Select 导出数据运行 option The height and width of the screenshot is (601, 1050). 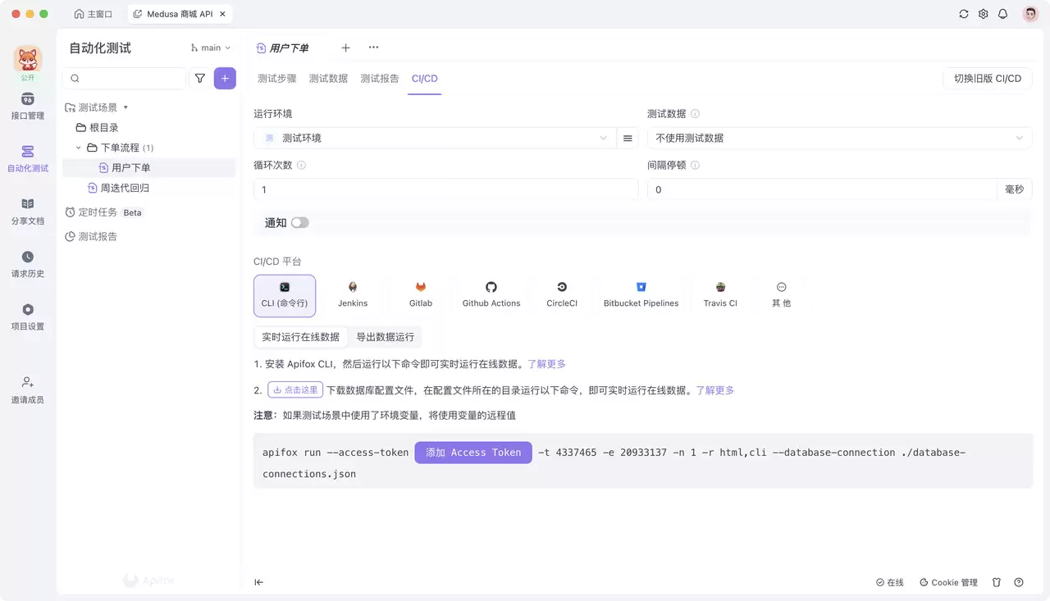385,336
